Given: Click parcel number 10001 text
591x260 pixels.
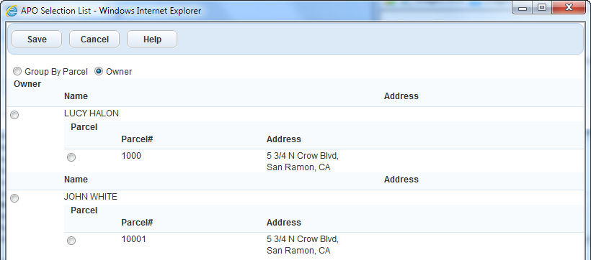Looking at the screenshot, I should tap(133, 239).
